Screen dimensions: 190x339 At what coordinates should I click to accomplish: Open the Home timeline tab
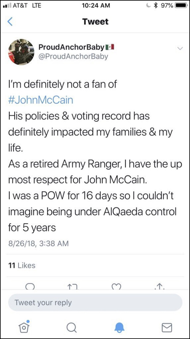click(24, 327)
